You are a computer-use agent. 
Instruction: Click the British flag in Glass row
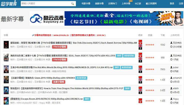click(x=140, y=80)
